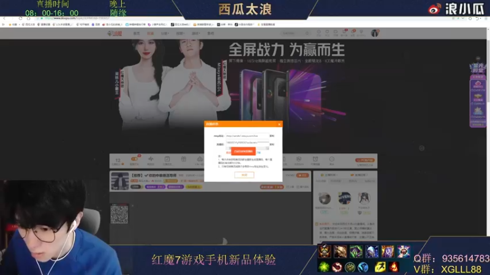Click the second purple tag under room title
Viewport: 490px width, 275px height.
tap(175, 187)
